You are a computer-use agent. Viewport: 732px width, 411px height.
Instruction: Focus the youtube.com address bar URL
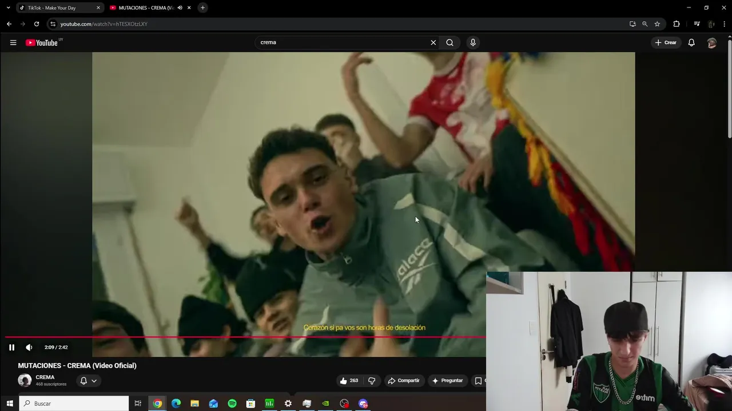coord(104,24)
